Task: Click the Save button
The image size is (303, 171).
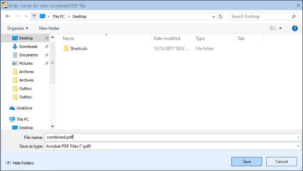Action: 247,161
